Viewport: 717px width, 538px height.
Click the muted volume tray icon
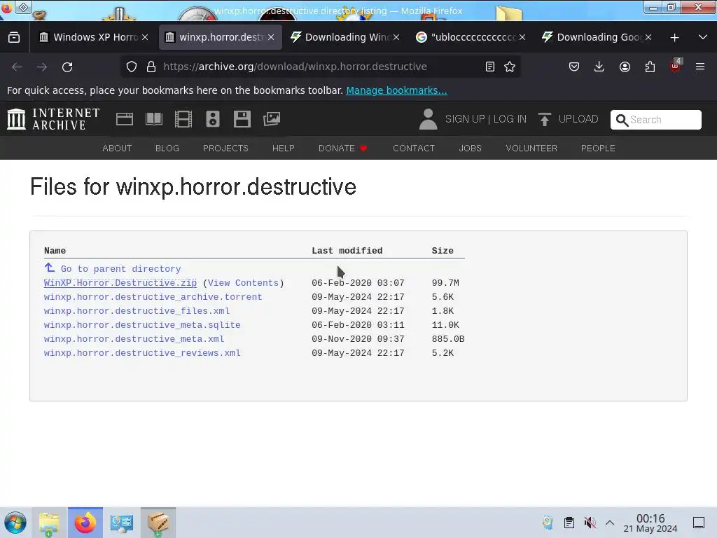pos(590,523)
